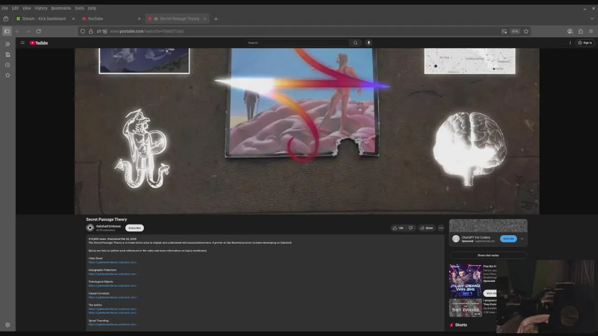Open a new tab with the plus button
Image resolution: width=598 pixels, height=336 pixels.
[216, 19]
